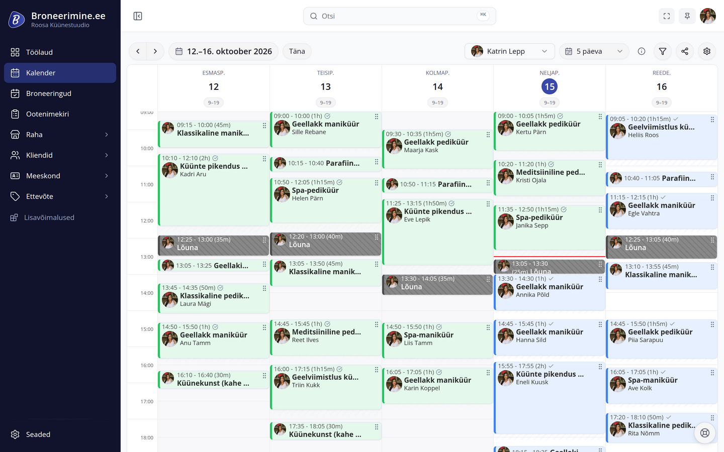Image resolution: width=724 pixels, height=452 pixels.
Task: Open Monday 12:25 Lõuna break block
Action: click(x=214, y=246)
